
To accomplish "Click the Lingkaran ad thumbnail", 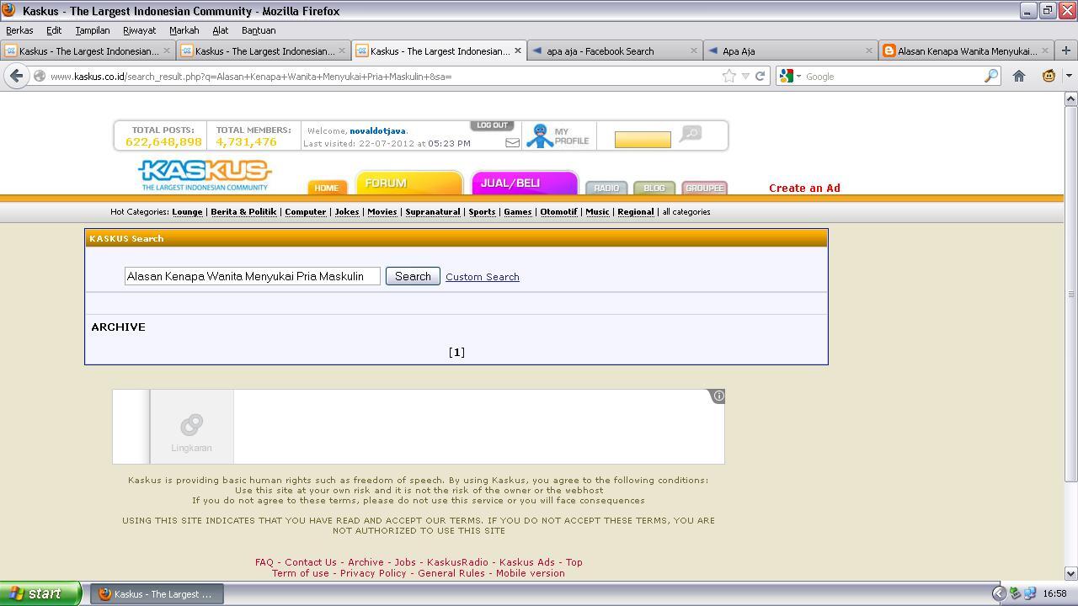I will pos(191,427).
